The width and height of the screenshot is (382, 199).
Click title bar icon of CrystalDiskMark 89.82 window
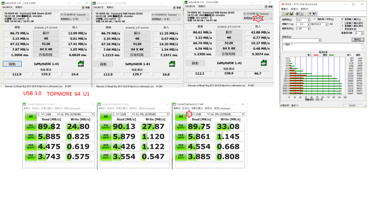(24, 104)
